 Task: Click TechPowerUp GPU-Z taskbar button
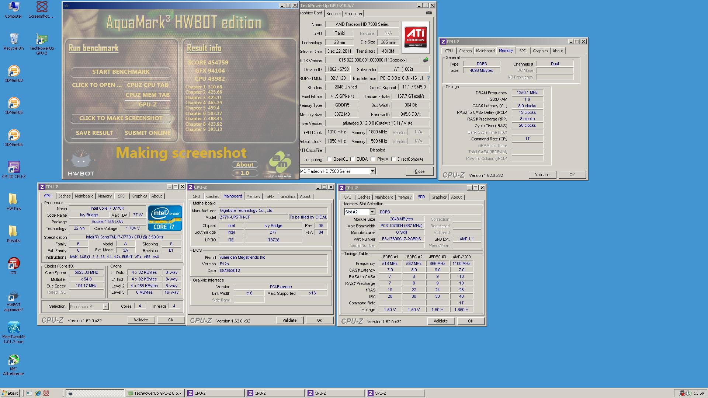(155, 393)
